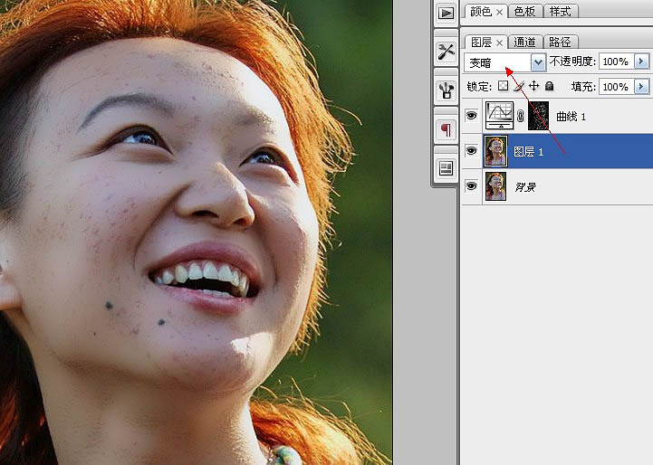Select the 曲线 1 layer mask thumbnail

[539, 116]
